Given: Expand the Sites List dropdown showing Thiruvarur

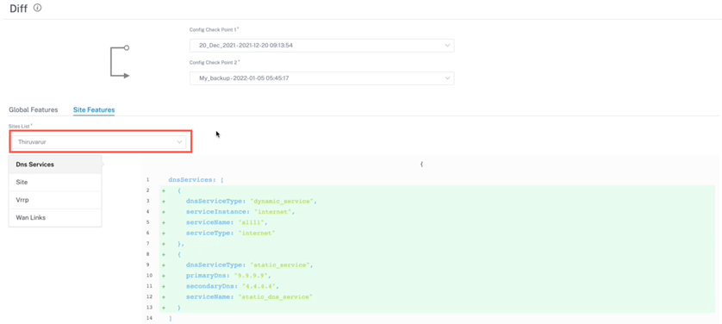Looking at the screenshot, I should [100, 142].
